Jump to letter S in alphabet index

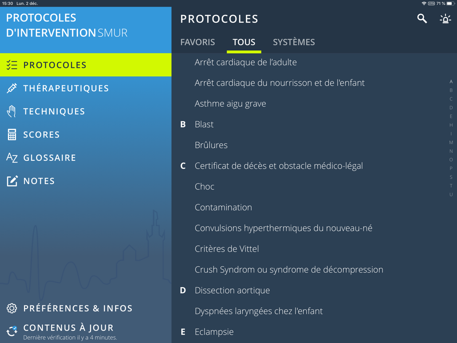[451, 177]
